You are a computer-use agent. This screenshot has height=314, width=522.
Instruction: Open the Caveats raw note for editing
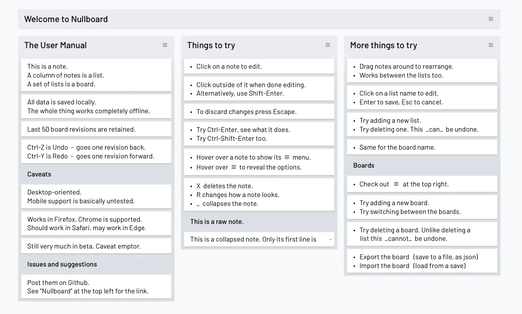pyautogui.click(x=39, y=174)
